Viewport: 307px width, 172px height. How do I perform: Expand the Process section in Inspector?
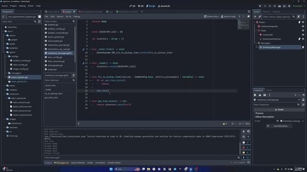click(260, 113)
